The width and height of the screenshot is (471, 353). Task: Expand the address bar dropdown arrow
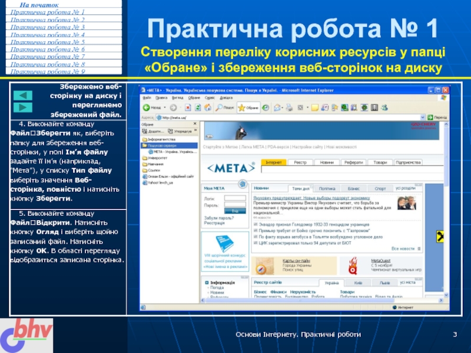coord(422,117)
